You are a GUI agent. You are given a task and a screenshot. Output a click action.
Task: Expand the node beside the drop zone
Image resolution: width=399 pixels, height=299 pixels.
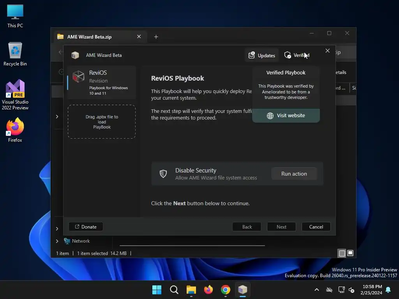click(x=57, y=116)
